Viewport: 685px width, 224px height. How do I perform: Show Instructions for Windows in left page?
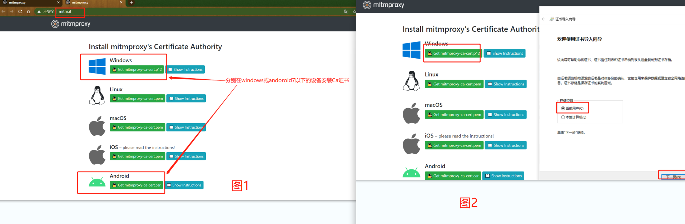point(185,70)
